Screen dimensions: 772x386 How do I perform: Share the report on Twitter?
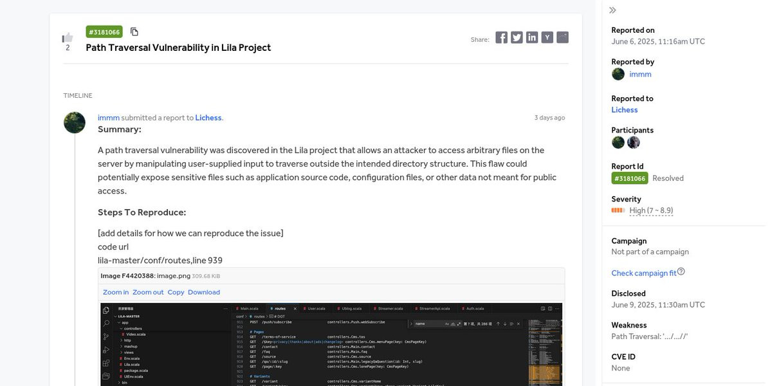pos(517,37)
